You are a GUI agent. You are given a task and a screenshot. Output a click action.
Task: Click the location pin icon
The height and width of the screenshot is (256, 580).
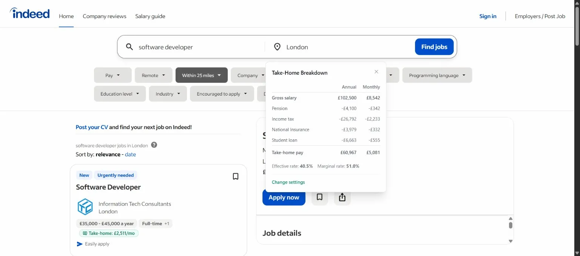(x=277, y=47)
